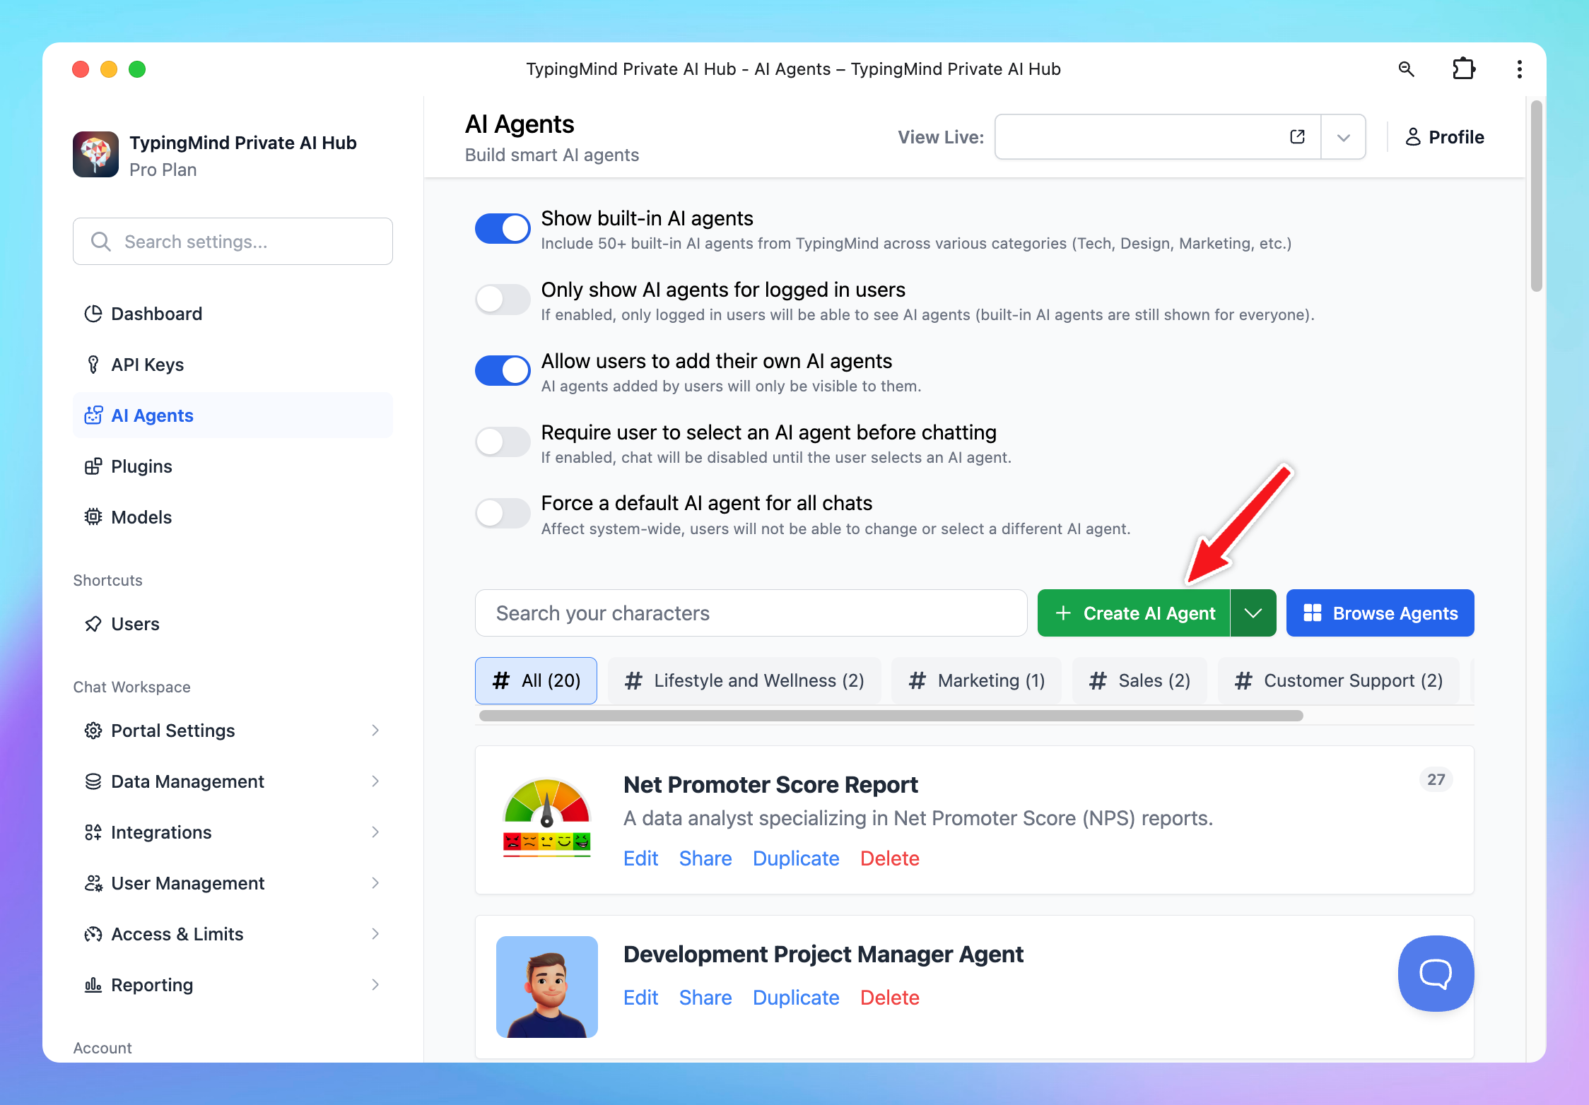Open the chat support bubble

[x=1436, y=973]
